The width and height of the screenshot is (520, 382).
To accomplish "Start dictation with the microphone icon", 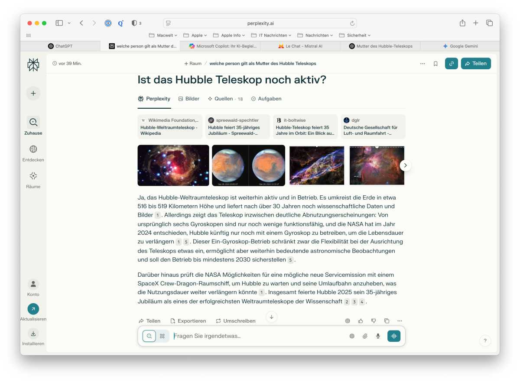I will [378, 336].
